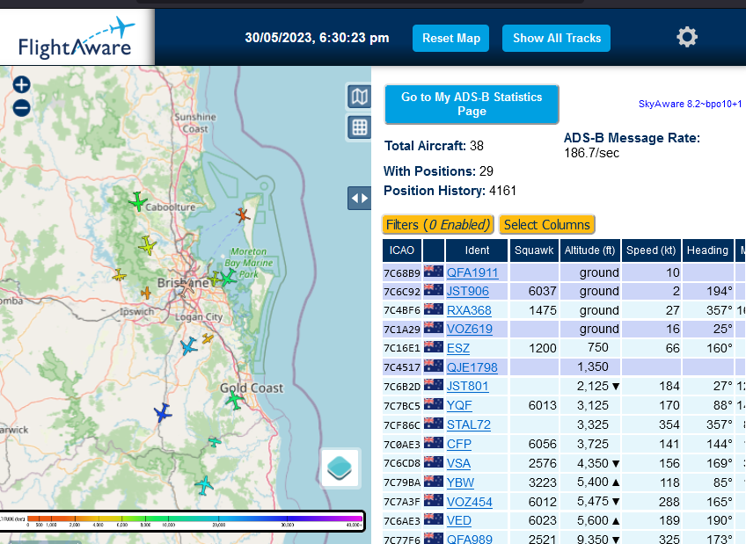Open the teal map layers switcher
The height and width of the screenshot is (544, 746).
(x=340, y=468)
